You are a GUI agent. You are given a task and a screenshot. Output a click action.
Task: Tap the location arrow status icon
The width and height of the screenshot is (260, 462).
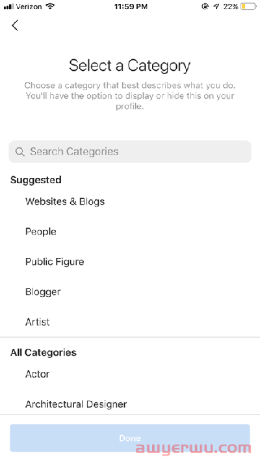[216, 6]
